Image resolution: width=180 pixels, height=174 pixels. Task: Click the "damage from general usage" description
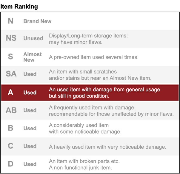coord(104,93)
